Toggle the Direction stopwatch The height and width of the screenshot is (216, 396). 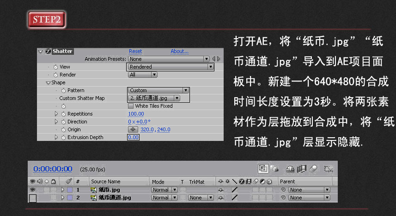tap(63, 122)
